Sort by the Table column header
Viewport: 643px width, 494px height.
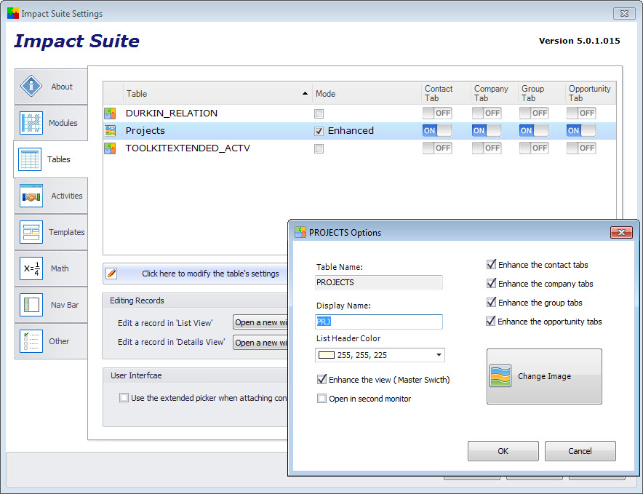(217, 94)
